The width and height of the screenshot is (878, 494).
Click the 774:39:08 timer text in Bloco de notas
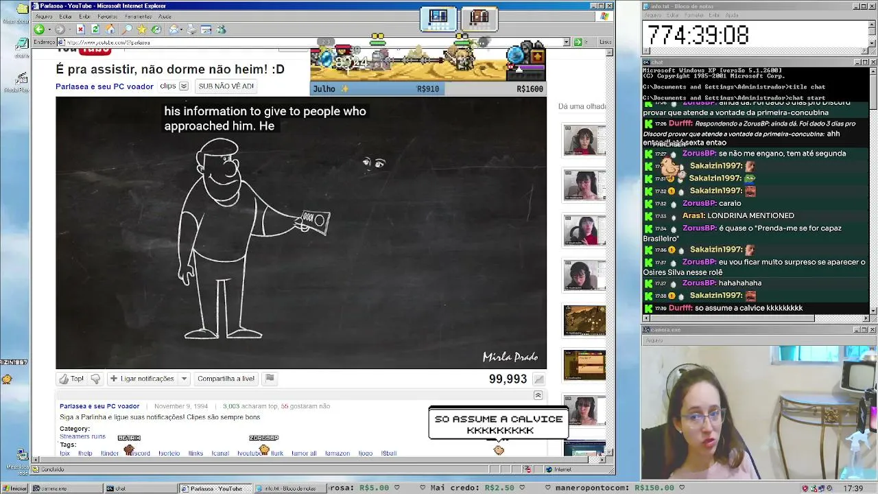point(698,35)
